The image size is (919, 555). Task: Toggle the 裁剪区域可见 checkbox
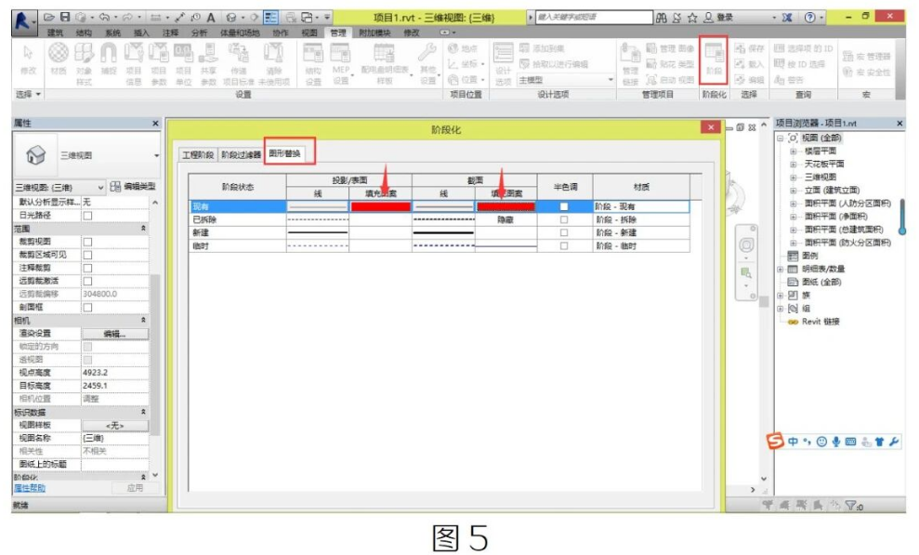(87, 255)
